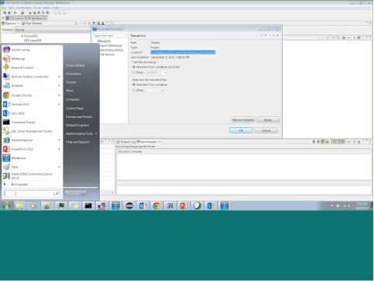Viewport: 374px width, 281px height.
Task: Open Help and Support from Start menu
Action: (78, 142)
